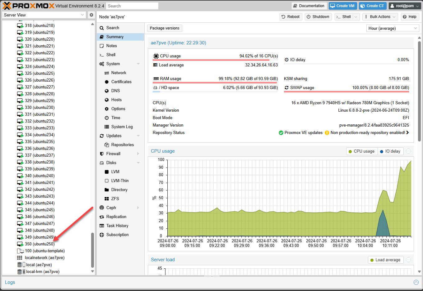Click the Subscription lifebuoy icon
423x291 pixels.
click(x=102, y=235)
